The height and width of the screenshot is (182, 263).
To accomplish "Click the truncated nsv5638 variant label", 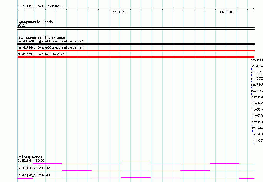I will pos(257,72).
